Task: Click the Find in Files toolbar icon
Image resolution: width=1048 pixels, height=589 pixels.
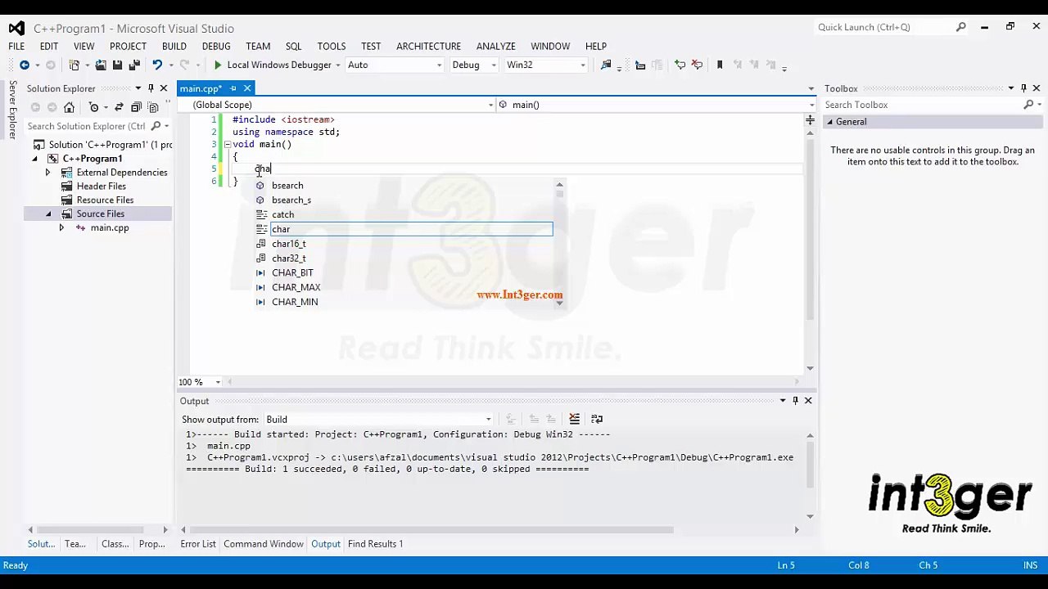Action: (x=606, y=65)
